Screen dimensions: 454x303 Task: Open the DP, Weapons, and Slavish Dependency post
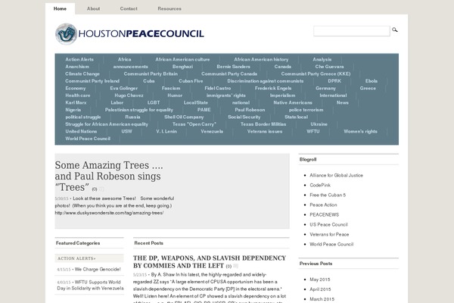pyautogui.click(x=210, y=262)
